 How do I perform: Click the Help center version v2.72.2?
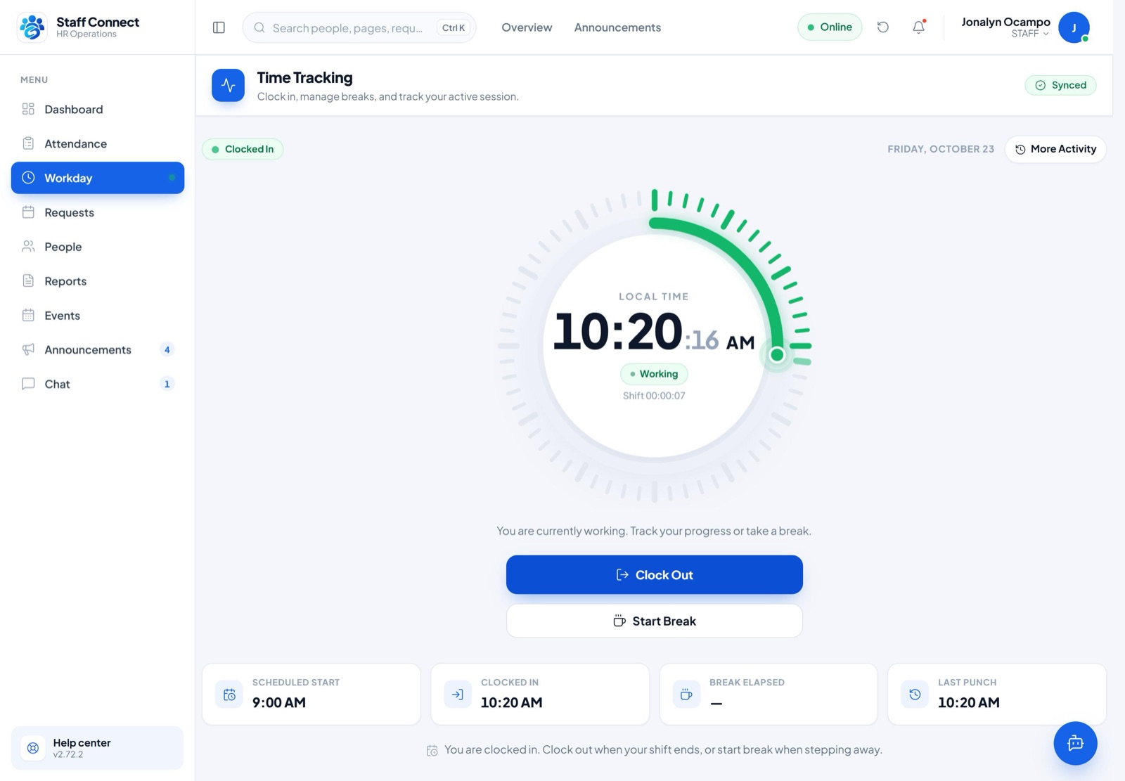[68, 754]
